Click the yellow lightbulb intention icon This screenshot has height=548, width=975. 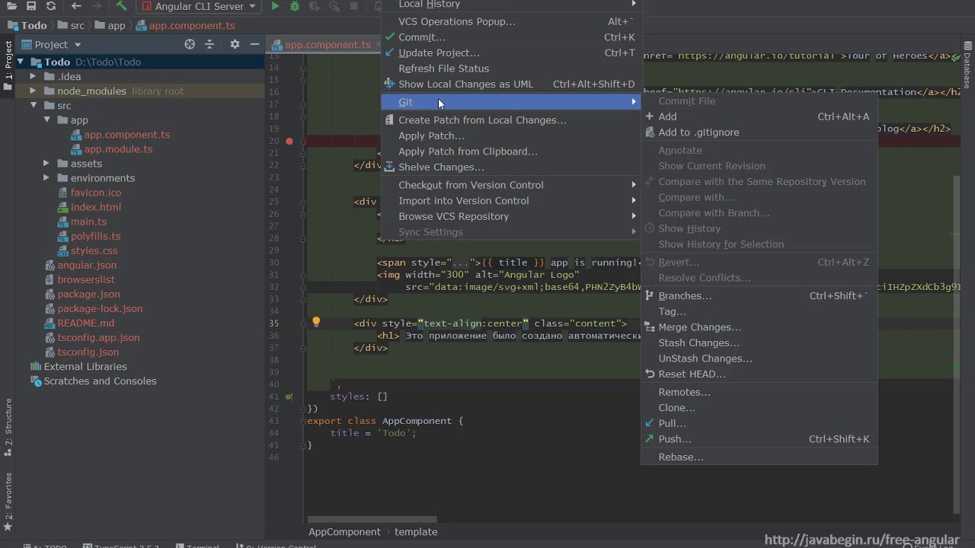(316, 323)
